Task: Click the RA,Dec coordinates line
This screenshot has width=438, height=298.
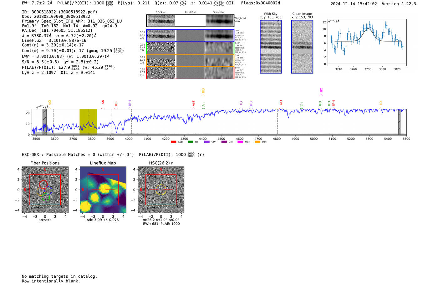Action: (x=57, y=30)
